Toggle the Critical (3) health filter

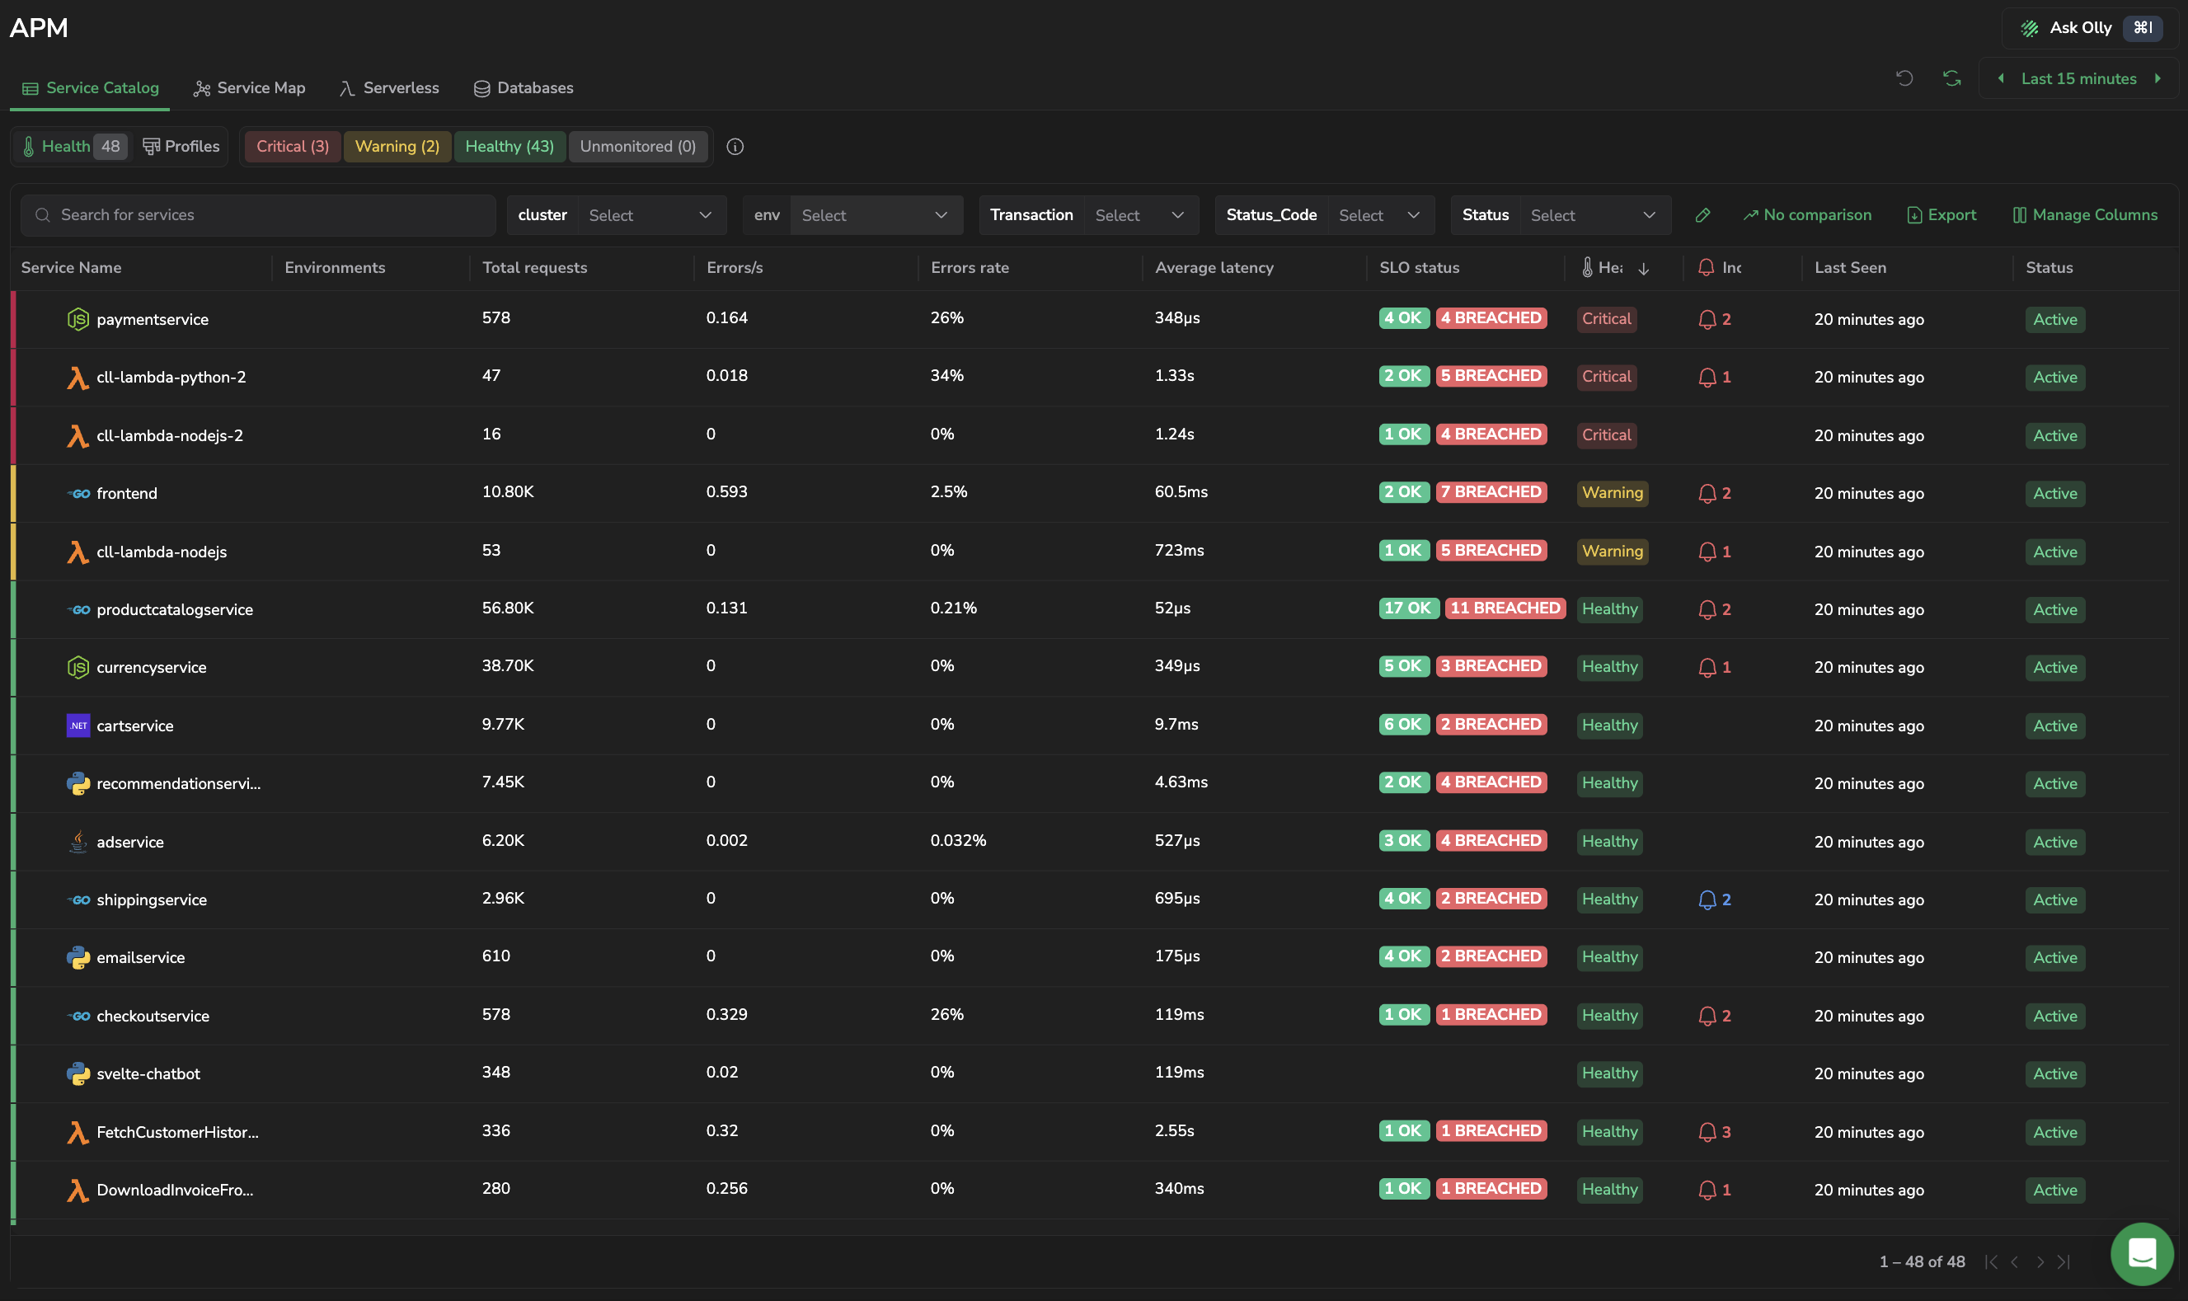coord(292,147)
